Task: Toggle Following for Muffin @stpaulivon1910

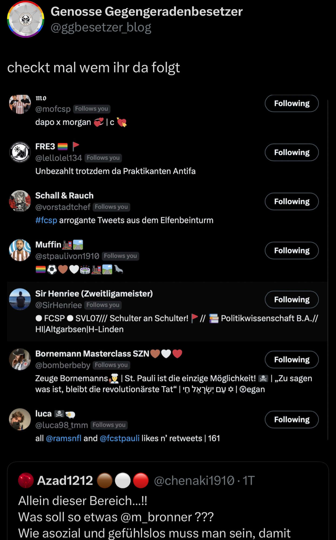Action: (x=291, y=251)
